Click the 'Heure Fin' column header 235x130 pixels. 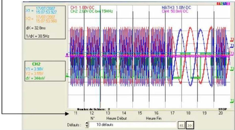[154, 118]
